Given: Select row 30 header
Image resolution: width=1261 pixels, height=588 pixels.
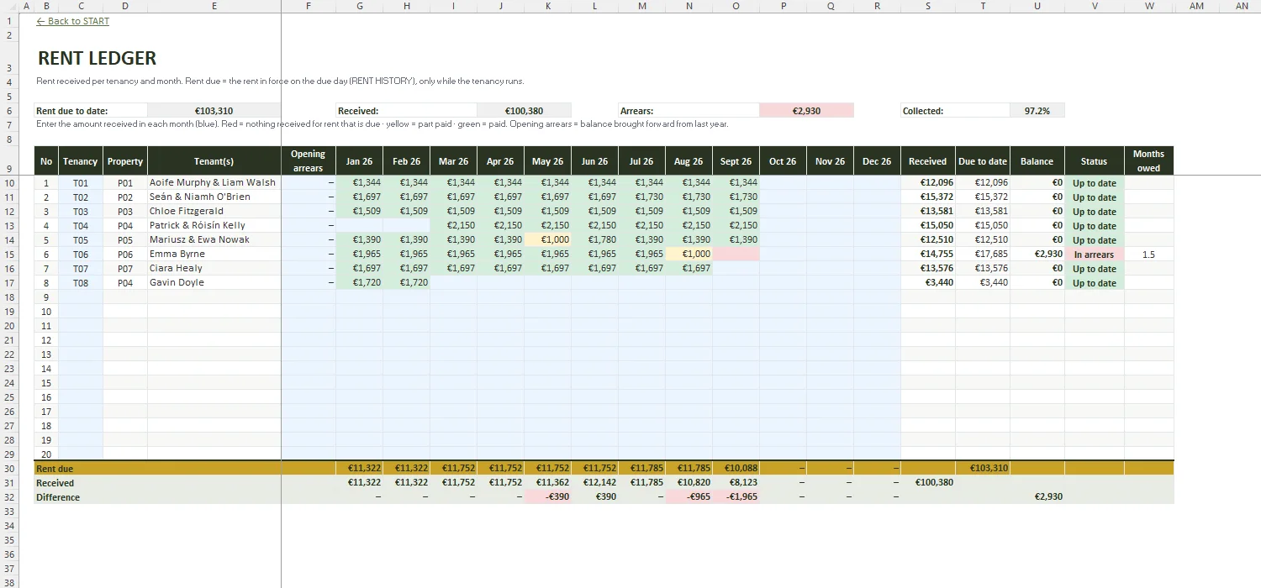Looking at the screenshot, I should pyautogui.click(x=9, y=469).
